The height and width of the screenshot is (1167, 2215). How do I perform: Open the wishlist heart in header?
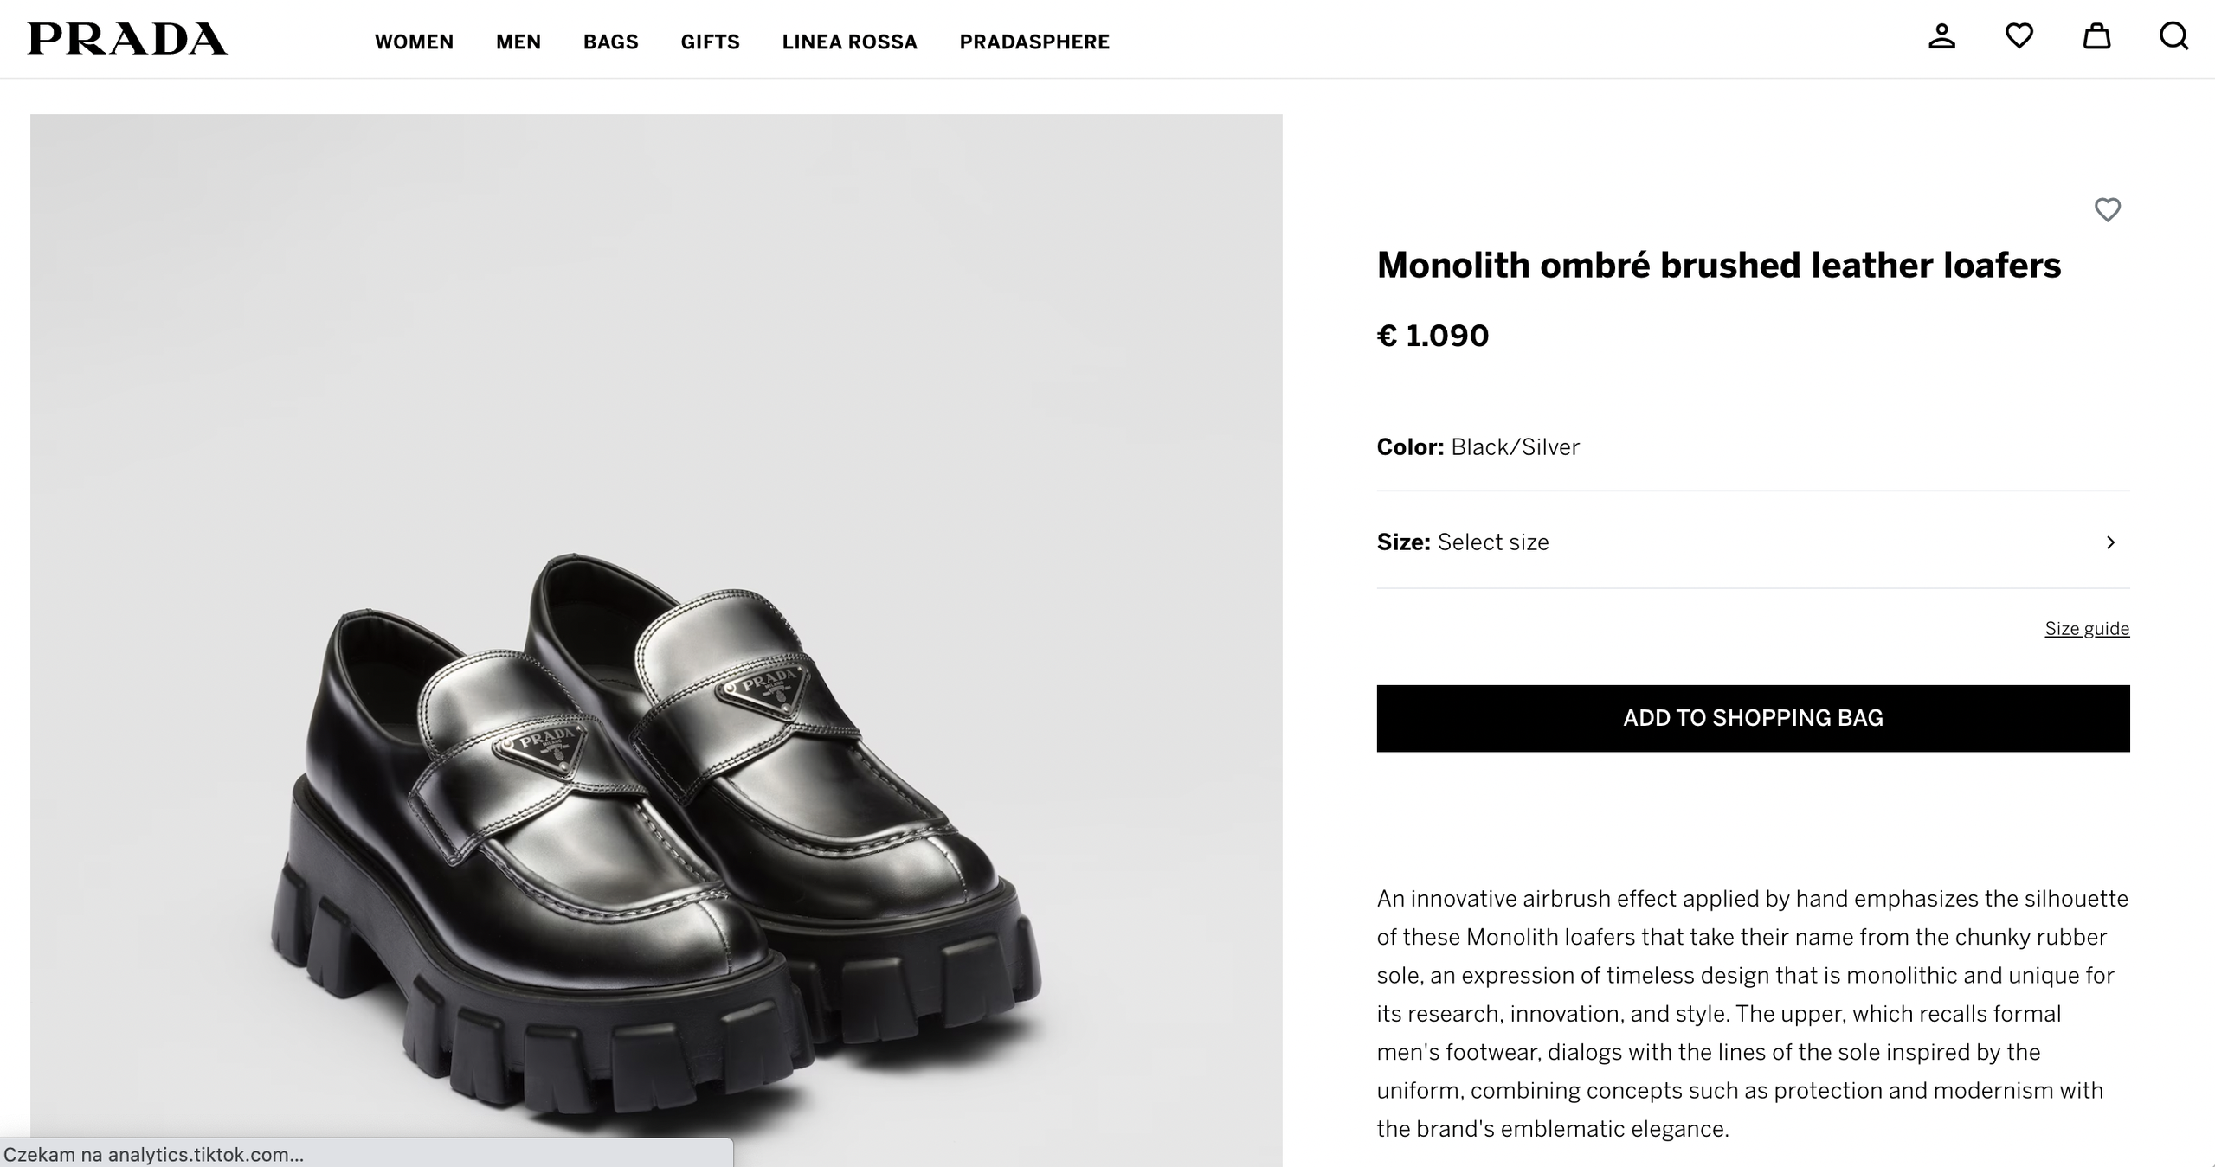[x=2019, y=36]
